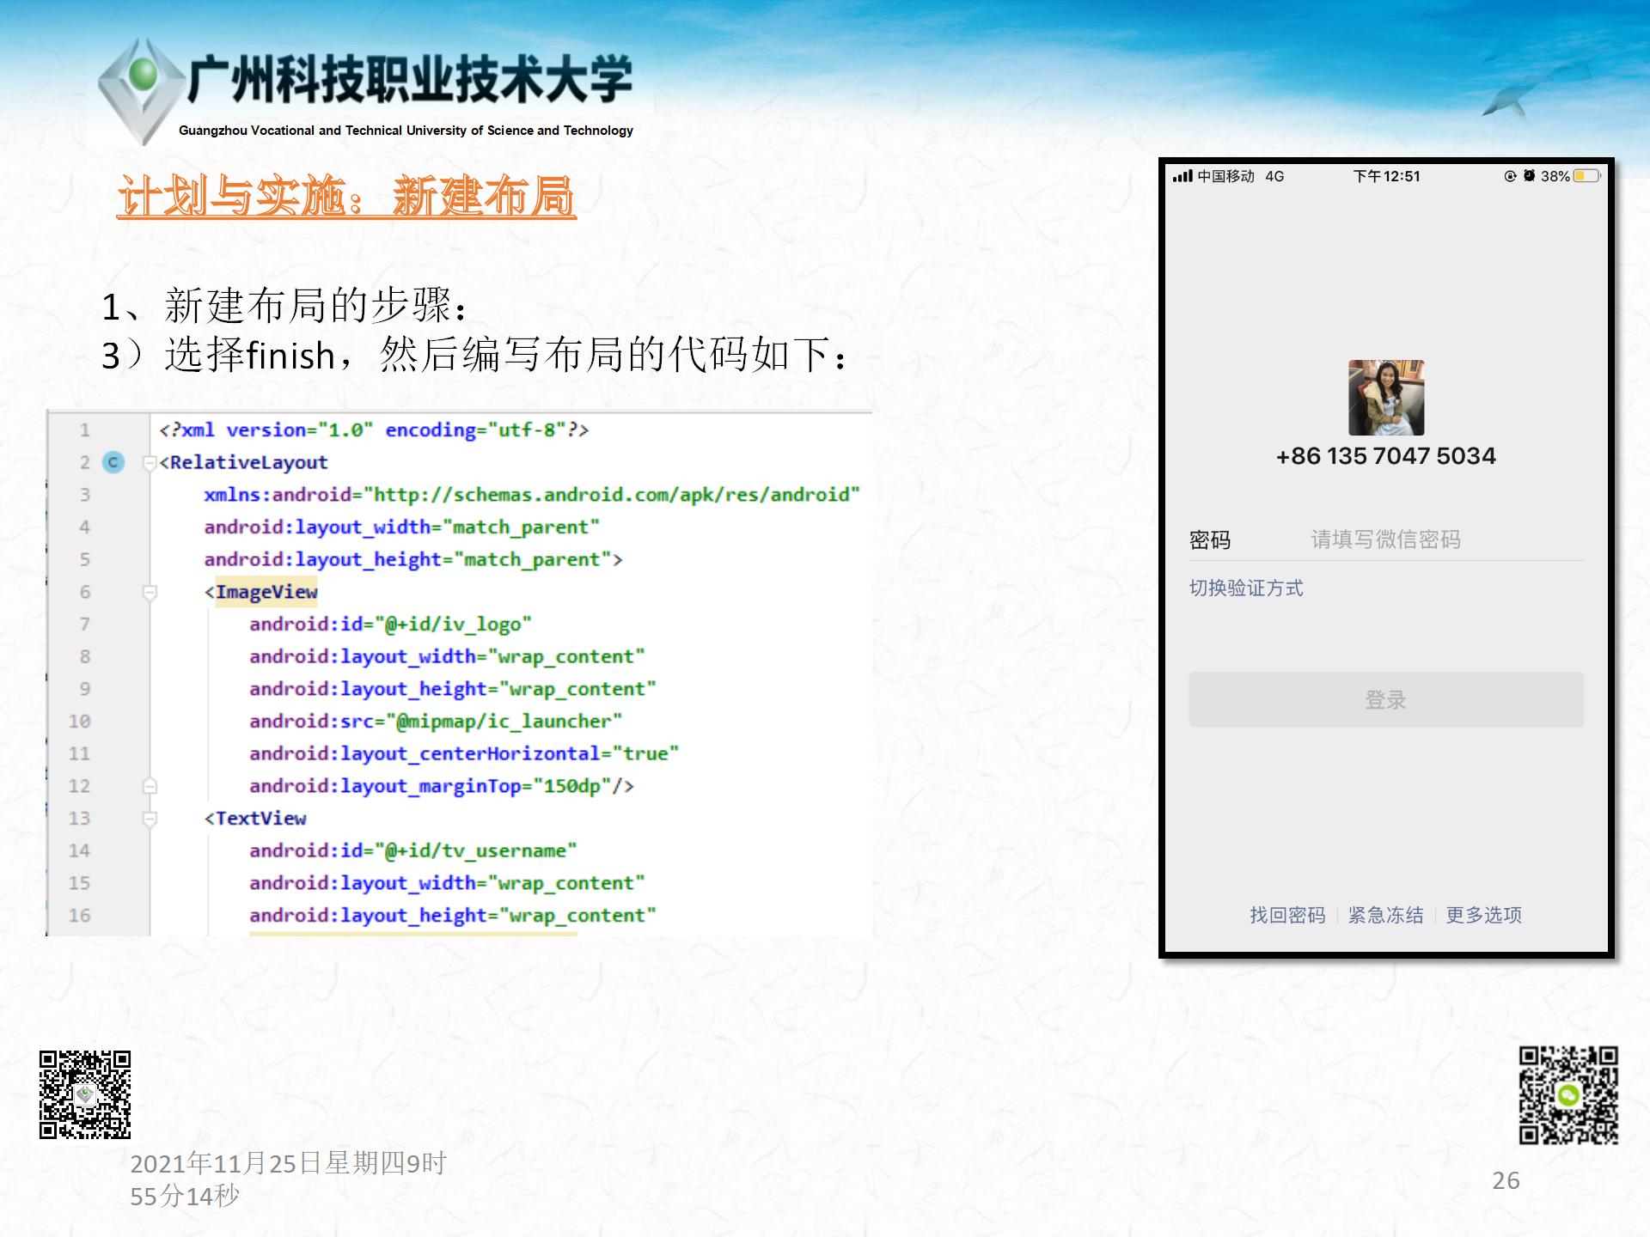Click the bottom-left QR code

[85, 1094]
